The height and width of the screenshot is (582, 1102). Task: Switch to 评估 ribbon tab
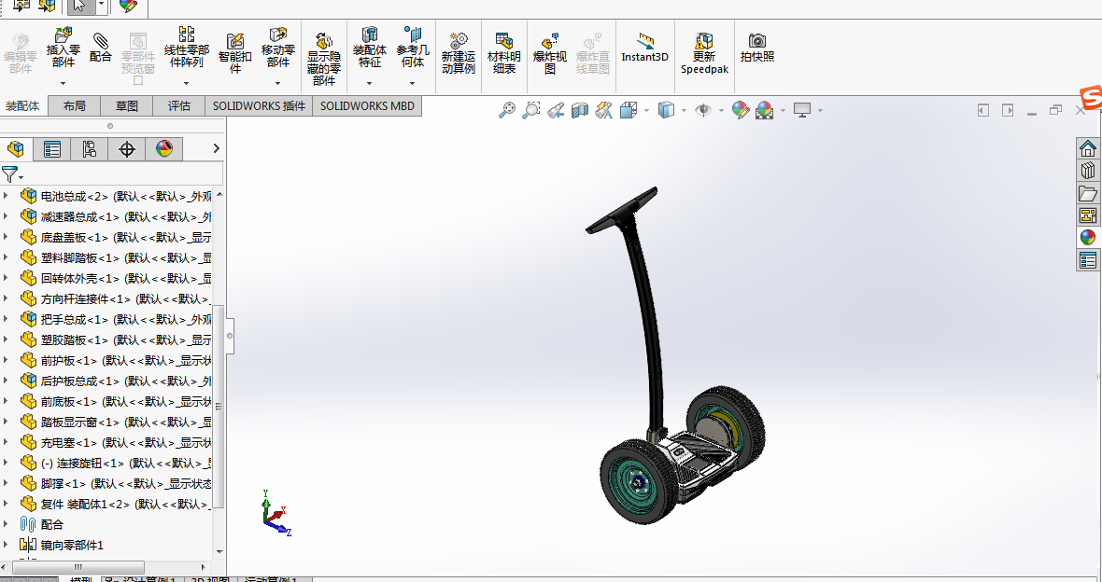click(179, 106)
